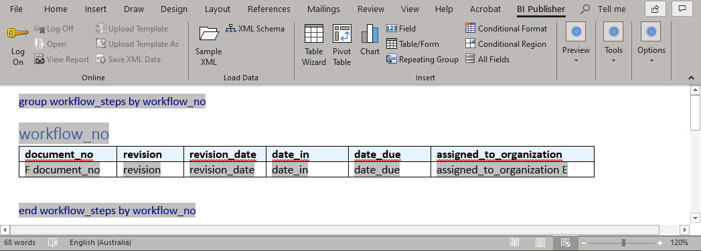Switch to the Design tab
The height and width of the screenshot is (251, 701).
point(174,9)
